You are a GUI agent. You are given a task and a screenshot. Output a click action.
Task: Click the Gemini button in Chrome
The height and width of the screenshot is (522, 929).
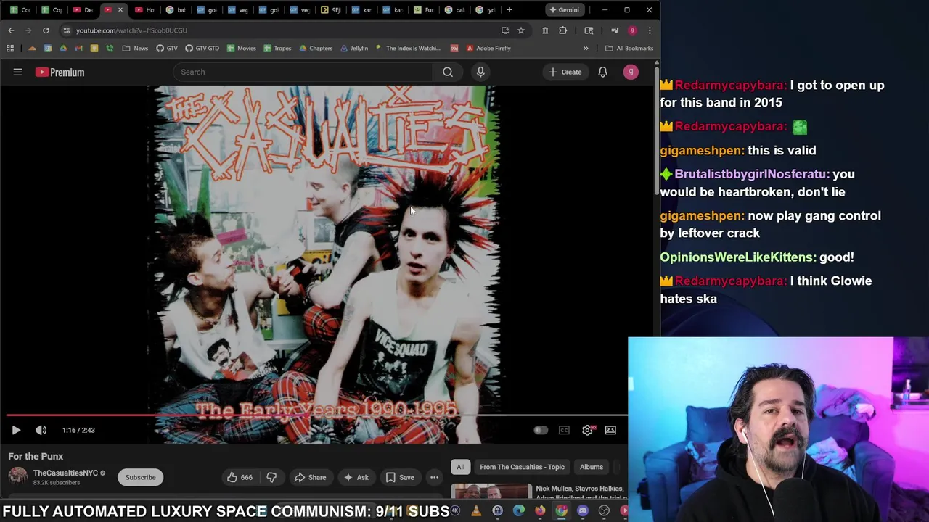click(x=564, y=10)
